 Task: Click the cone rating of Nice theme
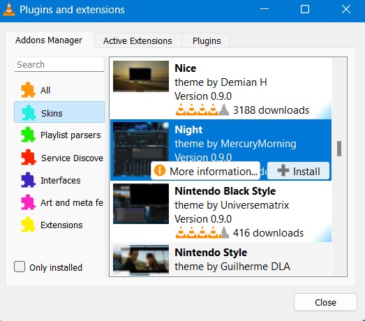pyautogui.click(x=202, y=110)
